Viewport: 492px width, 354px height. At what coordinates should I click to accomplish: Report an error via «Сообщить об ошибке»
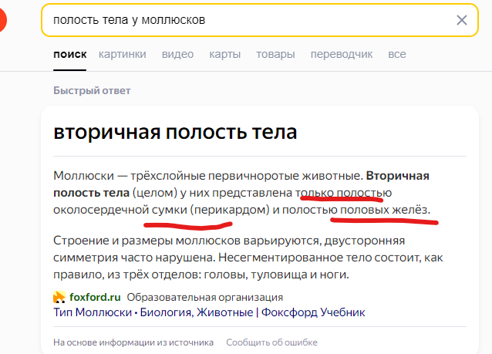[x=271, y=342]
